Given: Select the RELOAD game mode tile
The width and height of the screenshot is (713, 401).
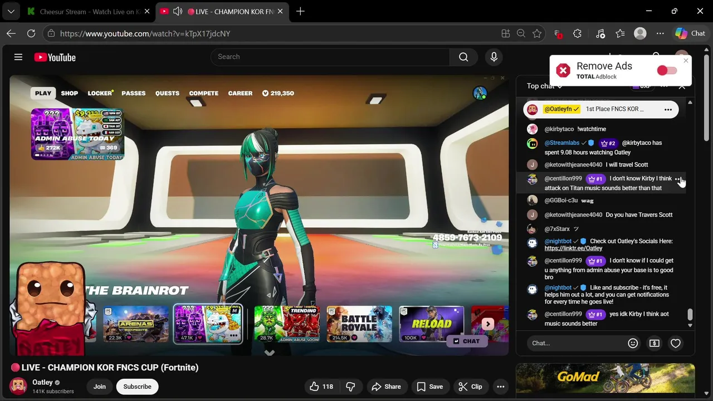Looking at the screenshot, I should point(431,324).
